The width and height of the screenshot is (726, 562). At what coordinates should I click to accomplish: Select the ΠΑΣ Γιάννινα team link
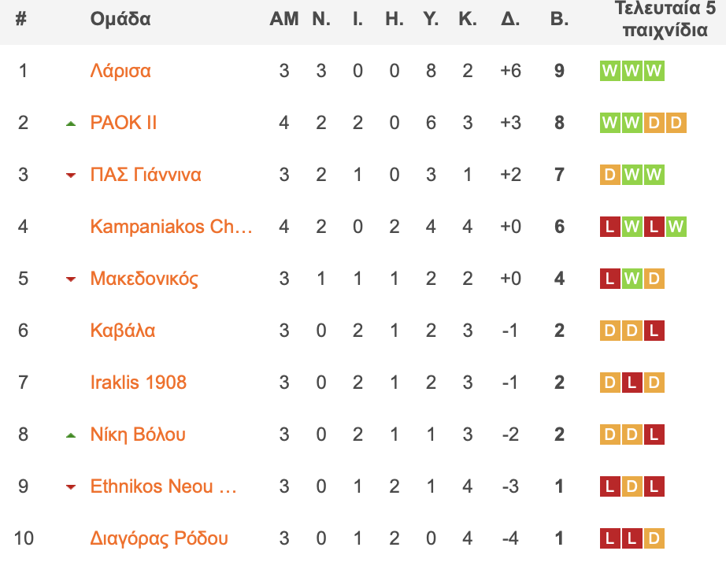(x=146, y=175)
